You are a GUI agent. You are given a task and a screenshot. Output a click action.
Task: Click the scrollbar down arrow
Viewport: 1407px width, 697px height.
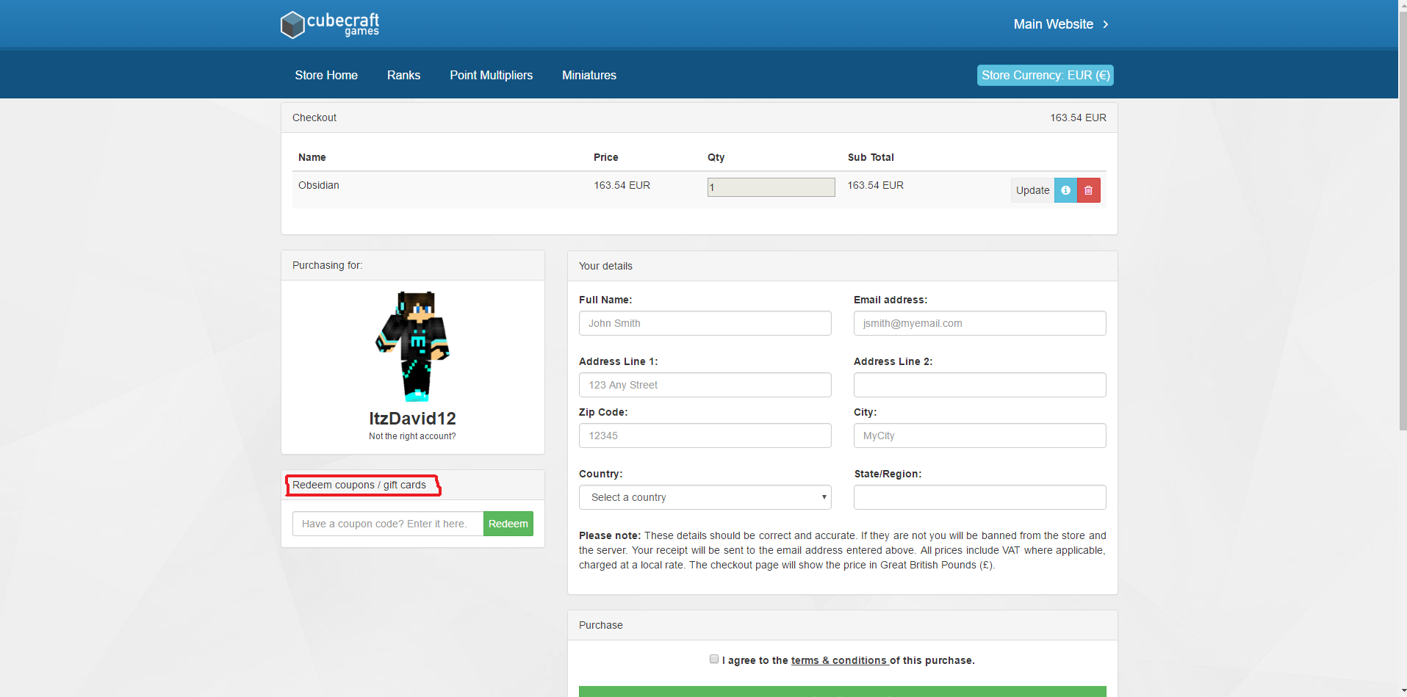click(1403, 691)
